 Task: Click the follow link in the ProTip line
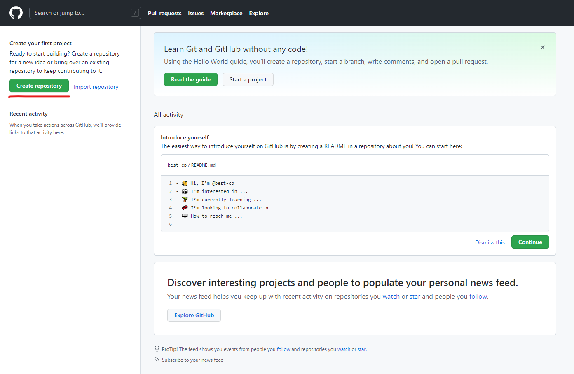(x=283, y=349)
